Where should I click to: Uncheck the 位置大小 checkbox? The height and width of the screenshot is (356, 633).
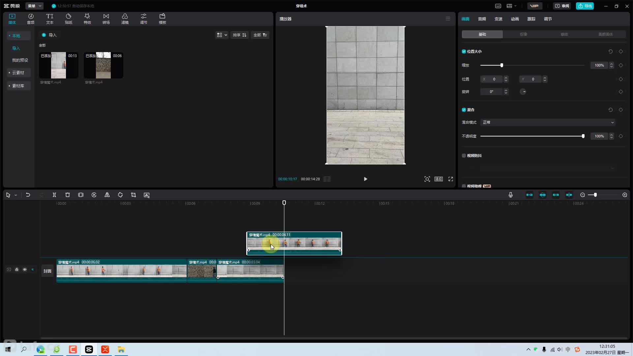click(464, 51)
